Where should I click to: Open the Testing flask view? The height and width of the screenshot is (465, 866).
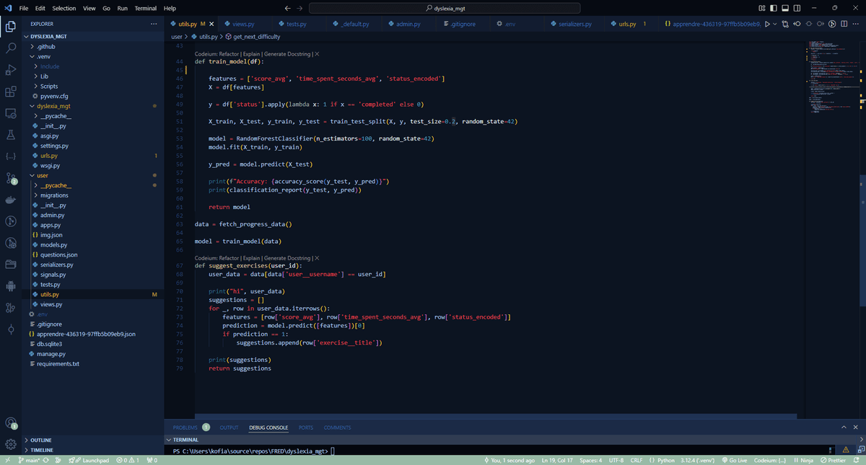(11, 135)
